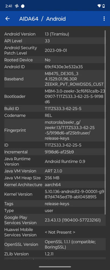Tap the round notification icon in status bar

(x=23, y=6)
